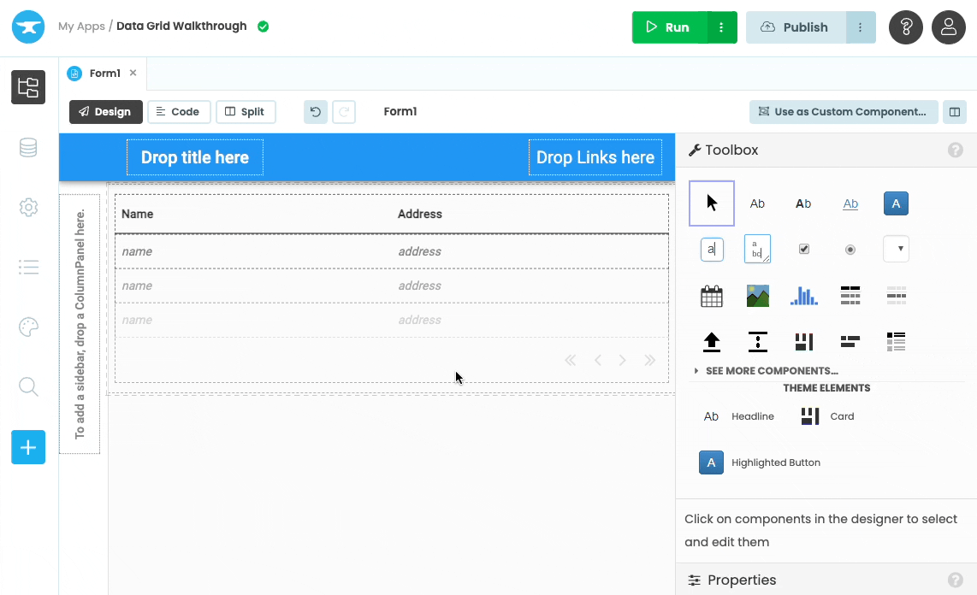The height and width of the screenshot is (595, 977).
Task: Pick the Data Grid component
Action: [850, 296]
